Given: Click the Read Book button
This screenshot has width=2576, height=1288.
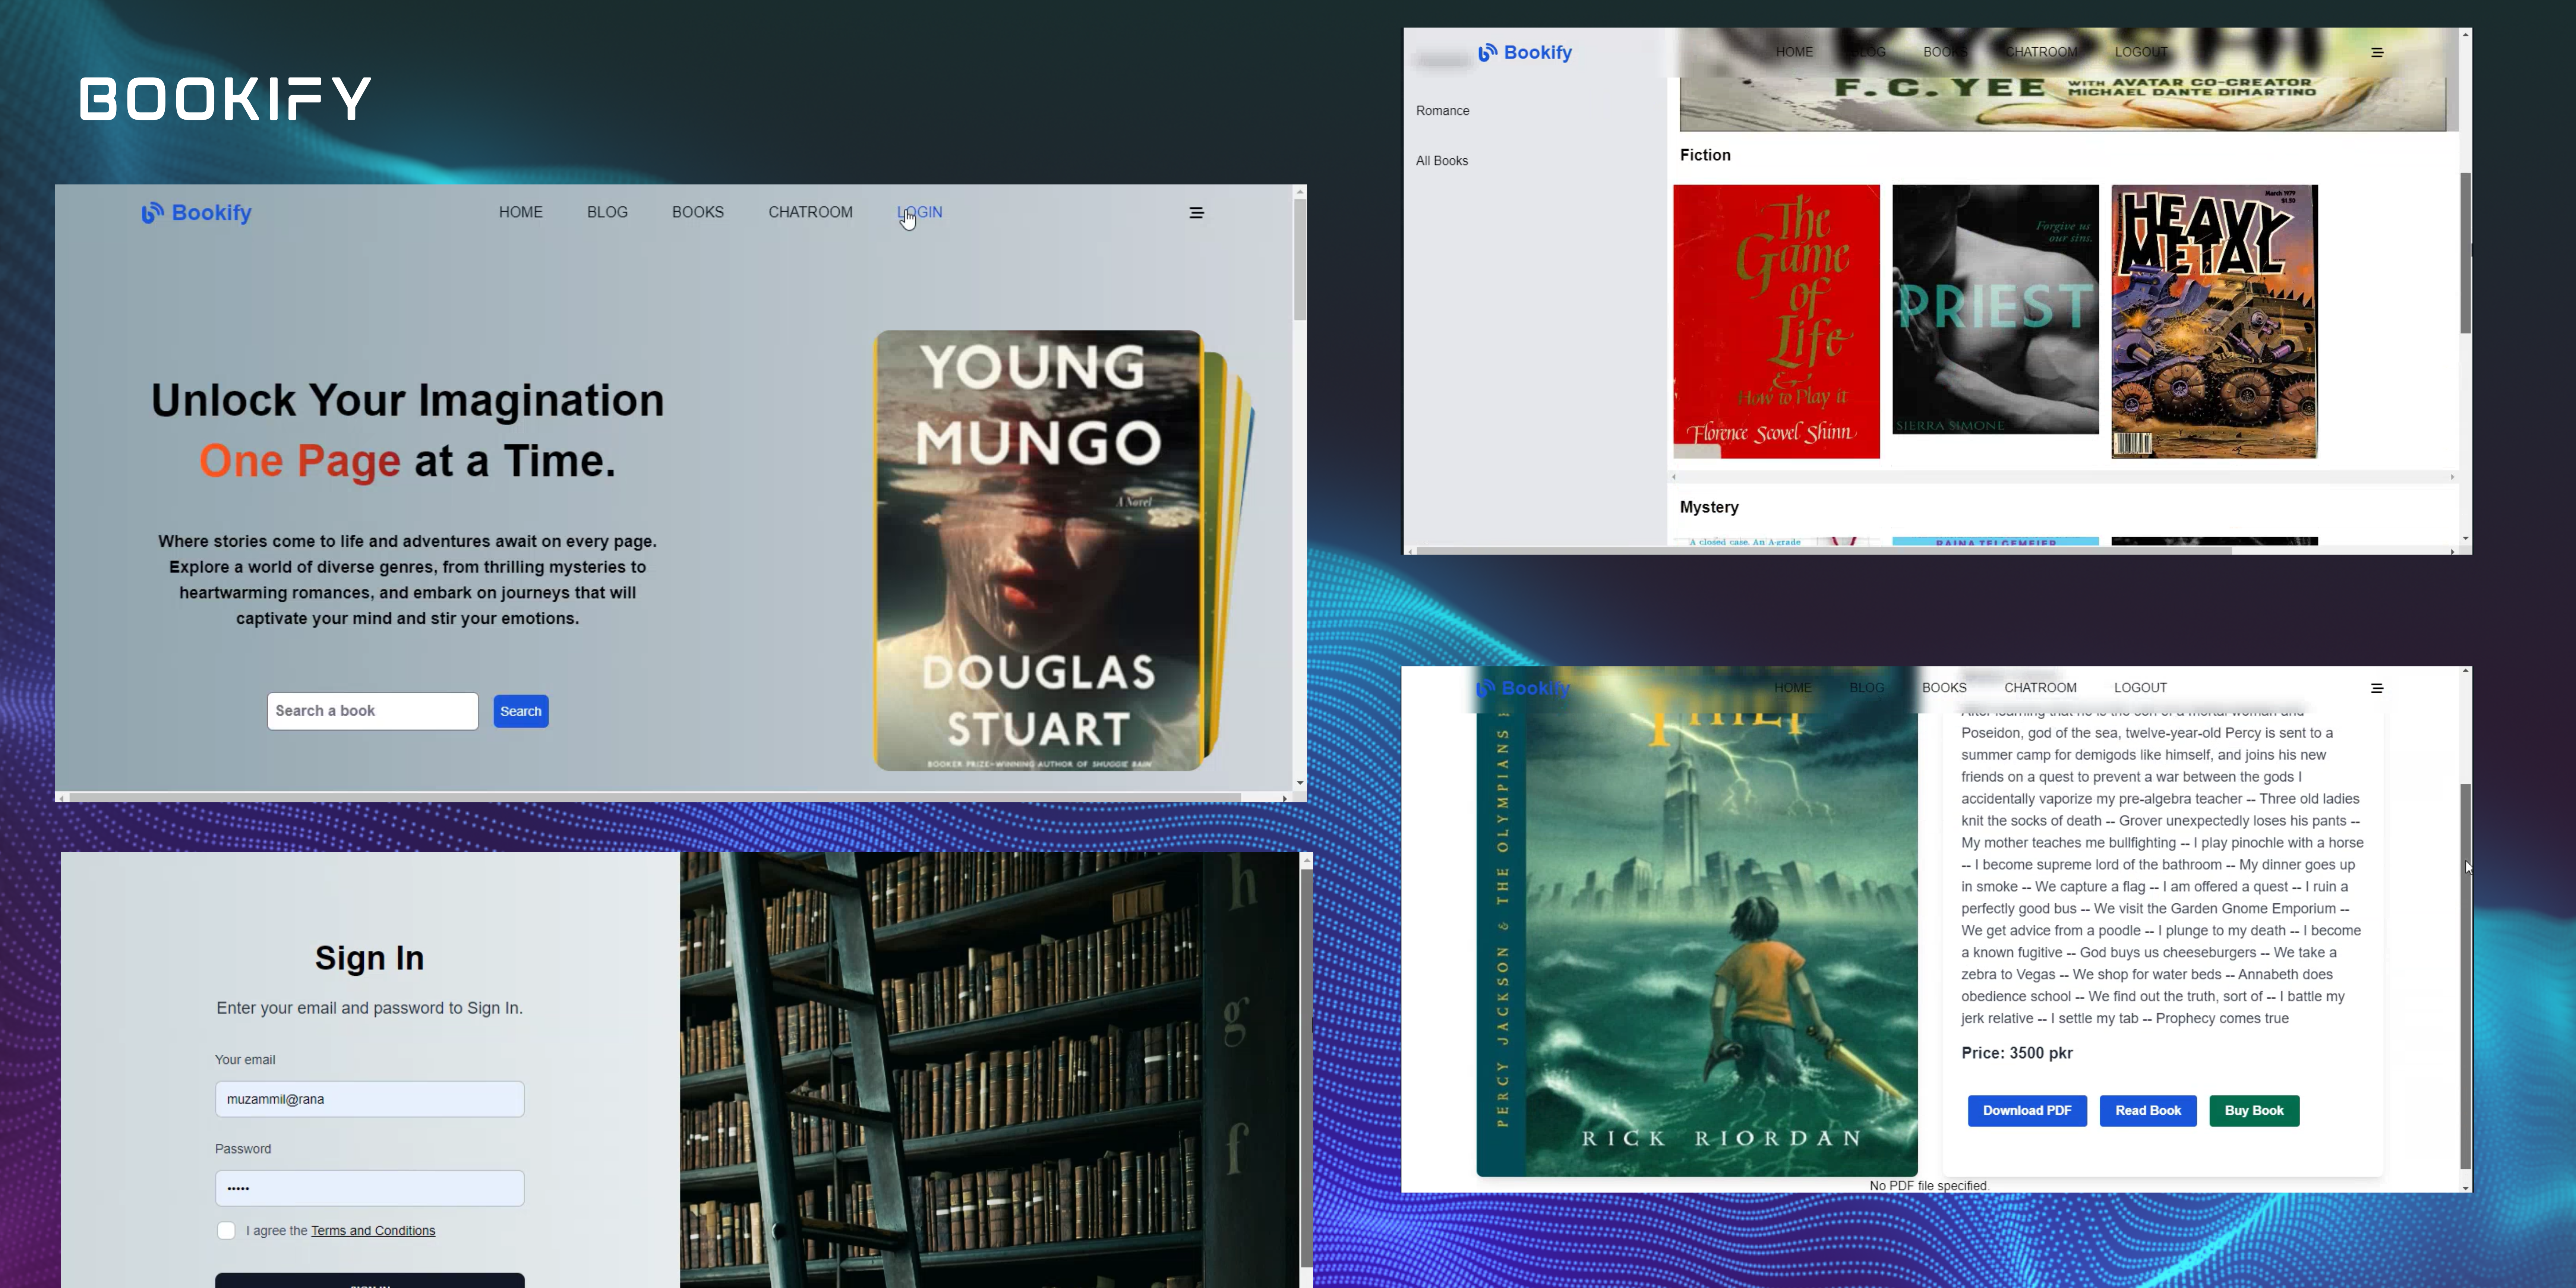Looking at the screenshot, I should coord(2148,1111).
